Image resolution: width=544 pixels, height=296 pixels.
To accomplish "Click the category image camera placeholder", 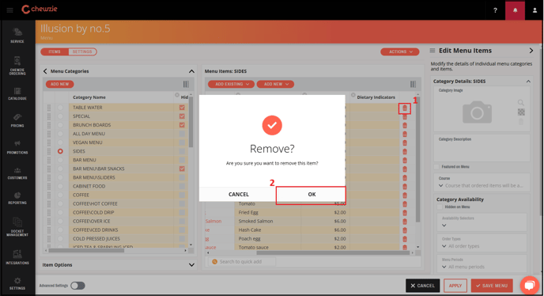I will pyautogui.click(x=477, y=112).
